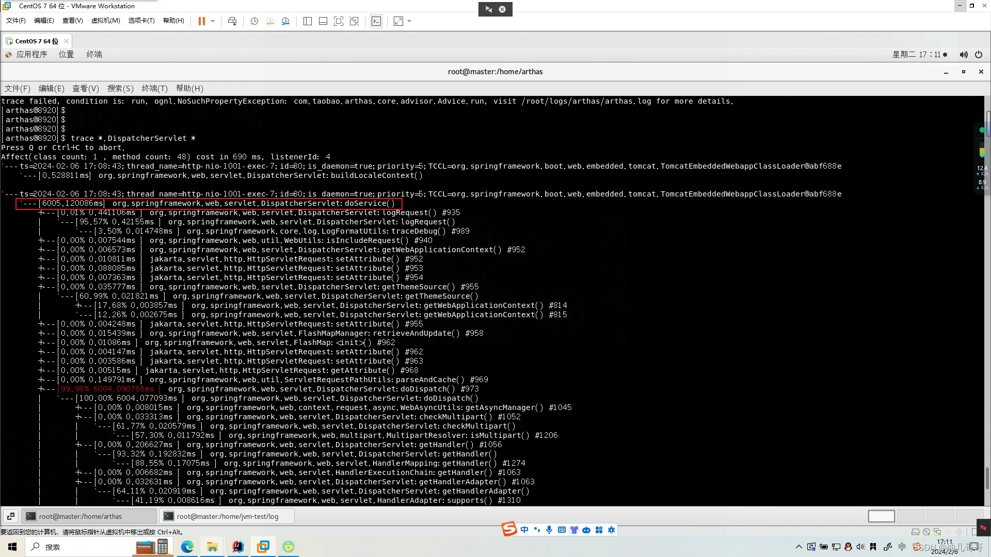Open VMware 查看(V) menu

coord(73,21)
